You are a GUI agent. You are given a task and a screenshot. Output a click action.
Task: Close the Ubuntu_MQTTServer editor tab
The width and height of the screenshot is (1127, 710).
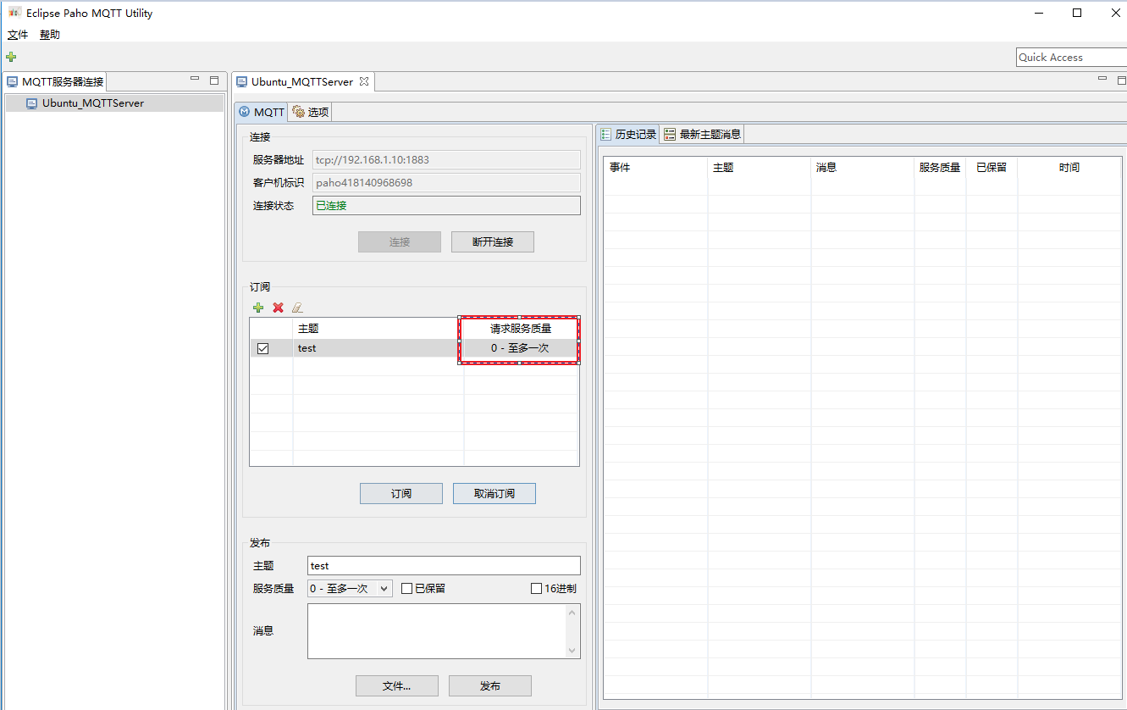click(364, 81)
